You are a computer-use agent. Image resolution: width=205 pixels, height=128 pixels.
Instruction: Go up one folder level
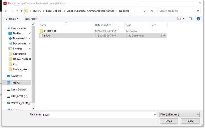point(22,11)
